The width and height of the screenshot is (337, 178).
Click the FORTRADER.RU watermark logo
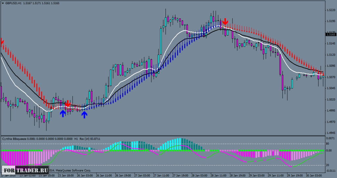tap(25, 170)
